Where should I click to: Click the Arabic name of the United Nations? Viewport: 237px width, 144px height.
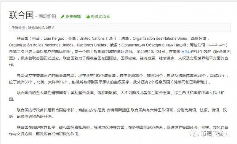point(217,45)
